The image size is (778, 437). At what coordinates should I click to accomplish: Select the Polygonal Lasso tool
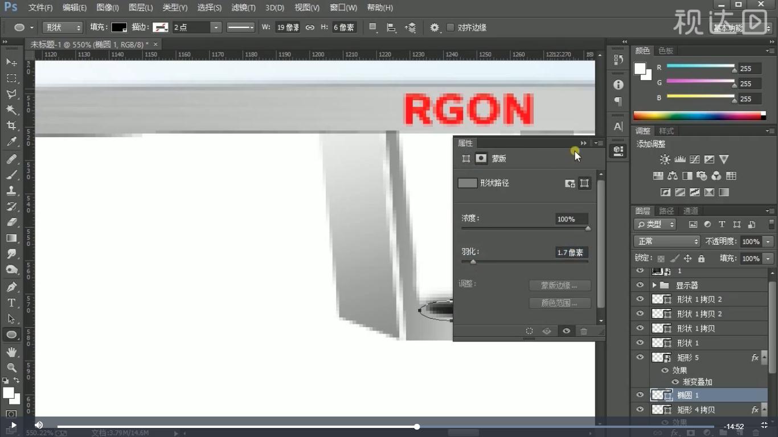11,94
